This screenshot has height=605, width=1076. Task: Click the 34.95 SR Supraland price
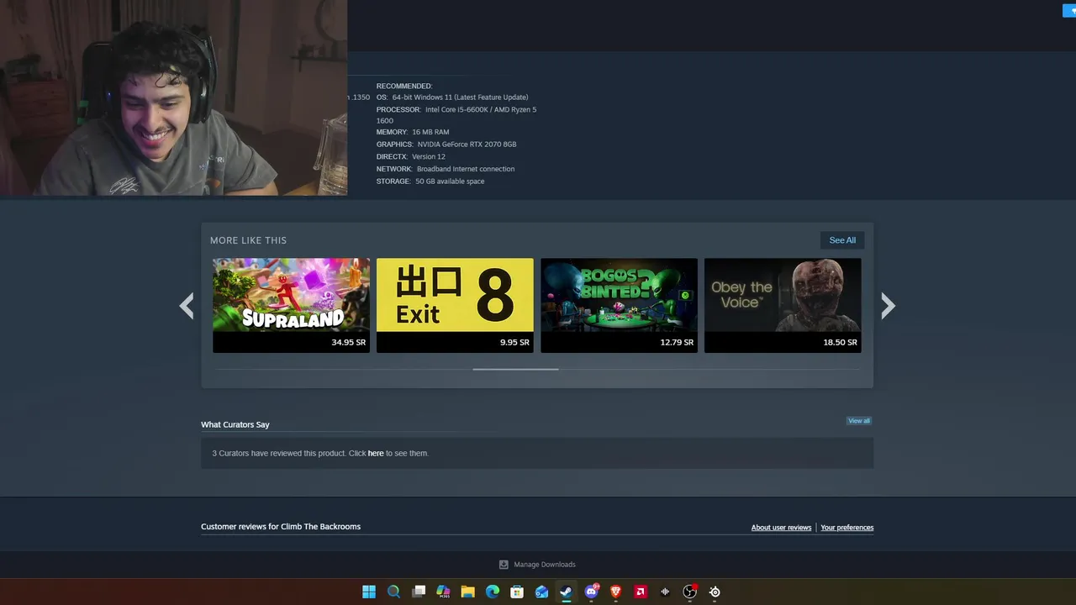pos(348,342)
